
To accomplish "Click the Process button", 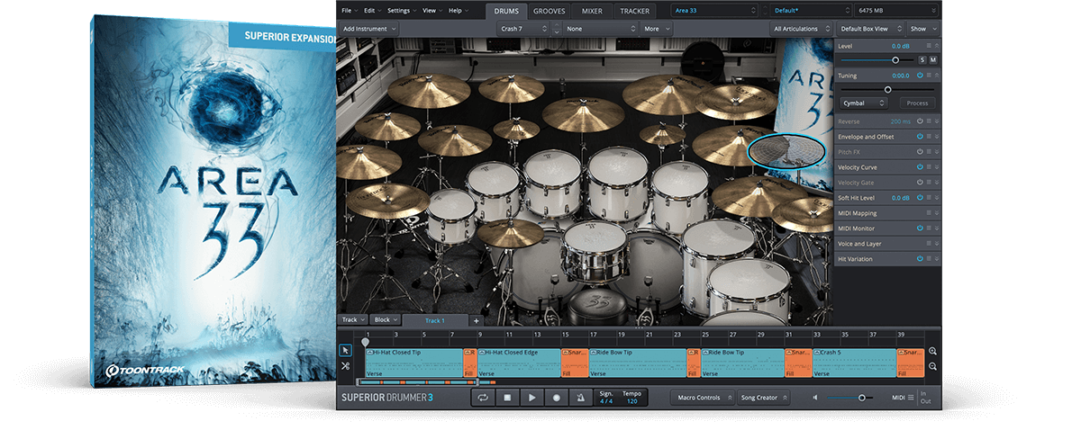I will click(918, 103).
